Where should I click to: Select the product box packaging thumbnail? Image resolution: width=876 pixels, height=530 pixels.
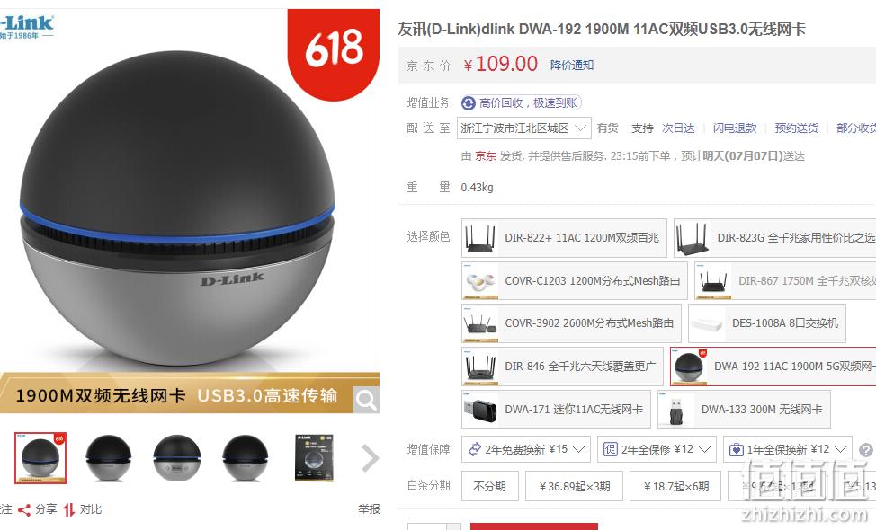click(x=314, y=458)
